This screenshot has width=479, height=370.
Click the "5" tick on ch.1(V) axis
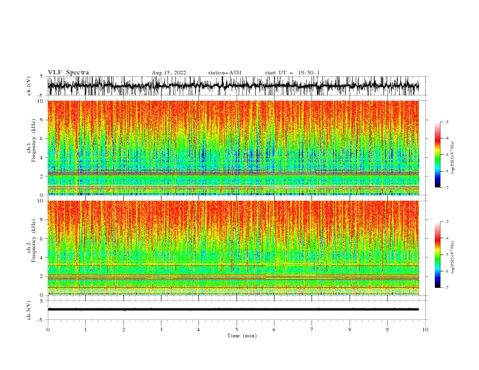point(42,76)
